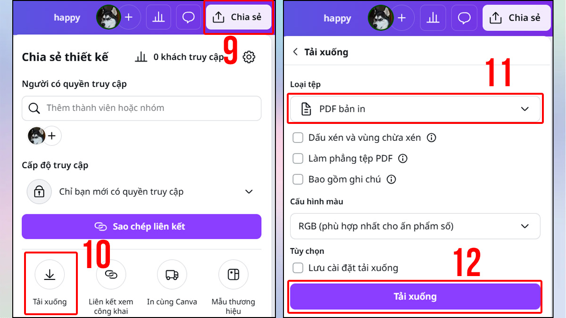Open analytics chart icon in left panel header
The height and width of the screenshot is (318, 566).
coord(158,18)
